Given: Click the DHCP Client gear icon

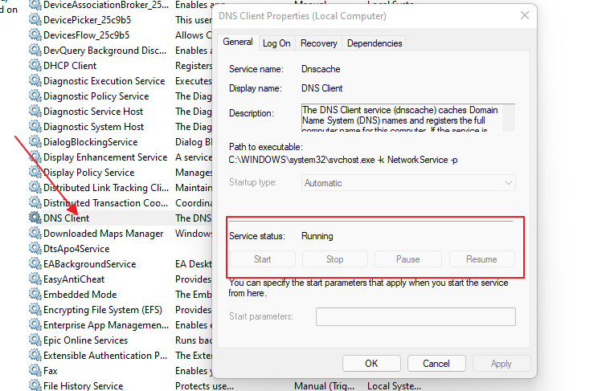Looking at the screenshot, I should click(35, 66).
